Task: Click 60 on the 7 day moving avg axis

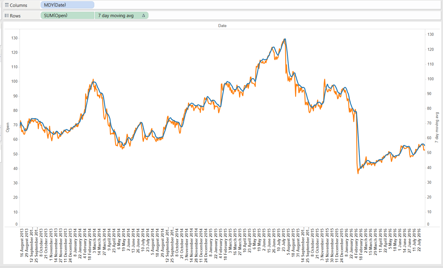Action: [x=429, y=138]
